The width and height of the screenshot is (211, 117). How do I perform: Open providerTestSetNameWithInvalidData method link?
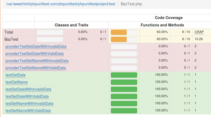(37, 61)
